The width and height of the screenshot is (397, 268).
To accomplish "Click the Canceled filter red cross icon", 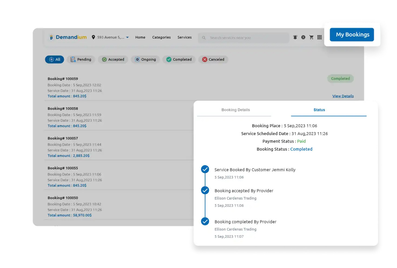I will [205, 59].
